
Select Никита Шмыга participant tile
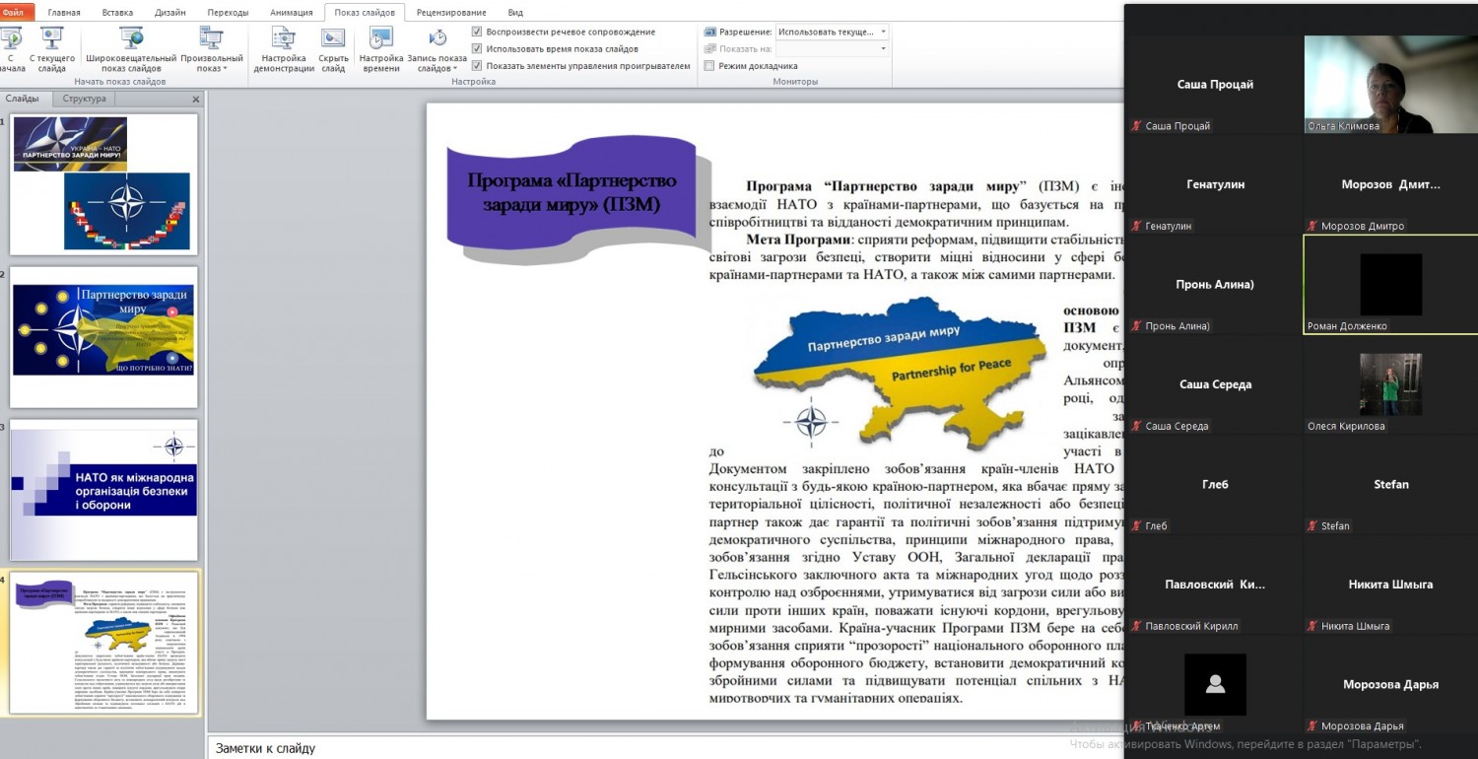pos(1390,585)
